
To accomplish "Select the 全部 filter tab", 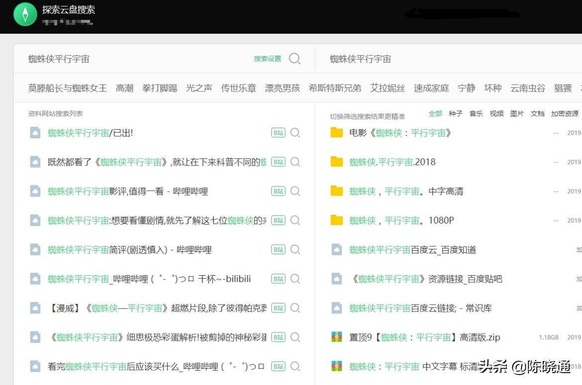I will click(x=435, y=114).
